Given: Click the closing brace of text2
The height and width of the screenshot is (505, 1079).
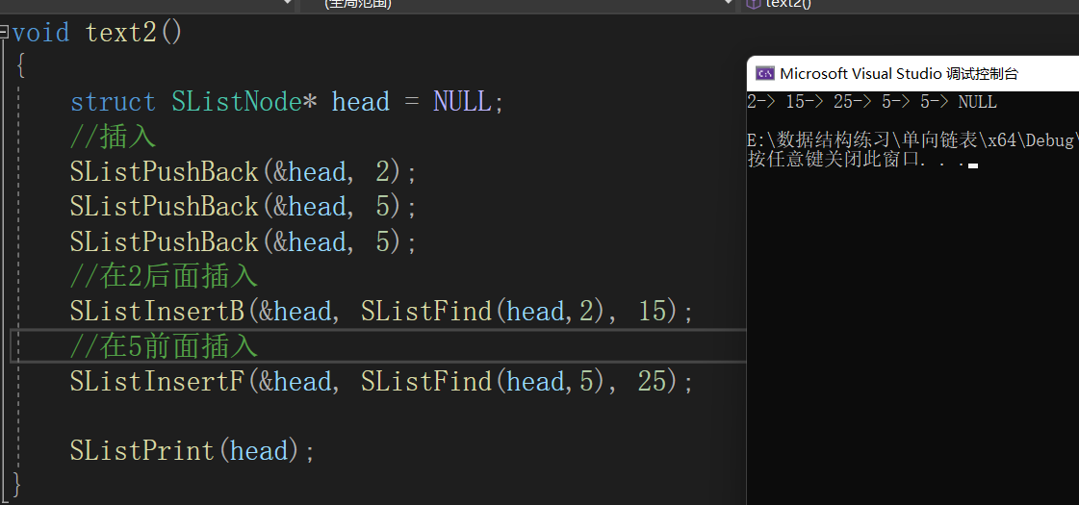Looking at the screenshot, I should [x=17, y=485].
